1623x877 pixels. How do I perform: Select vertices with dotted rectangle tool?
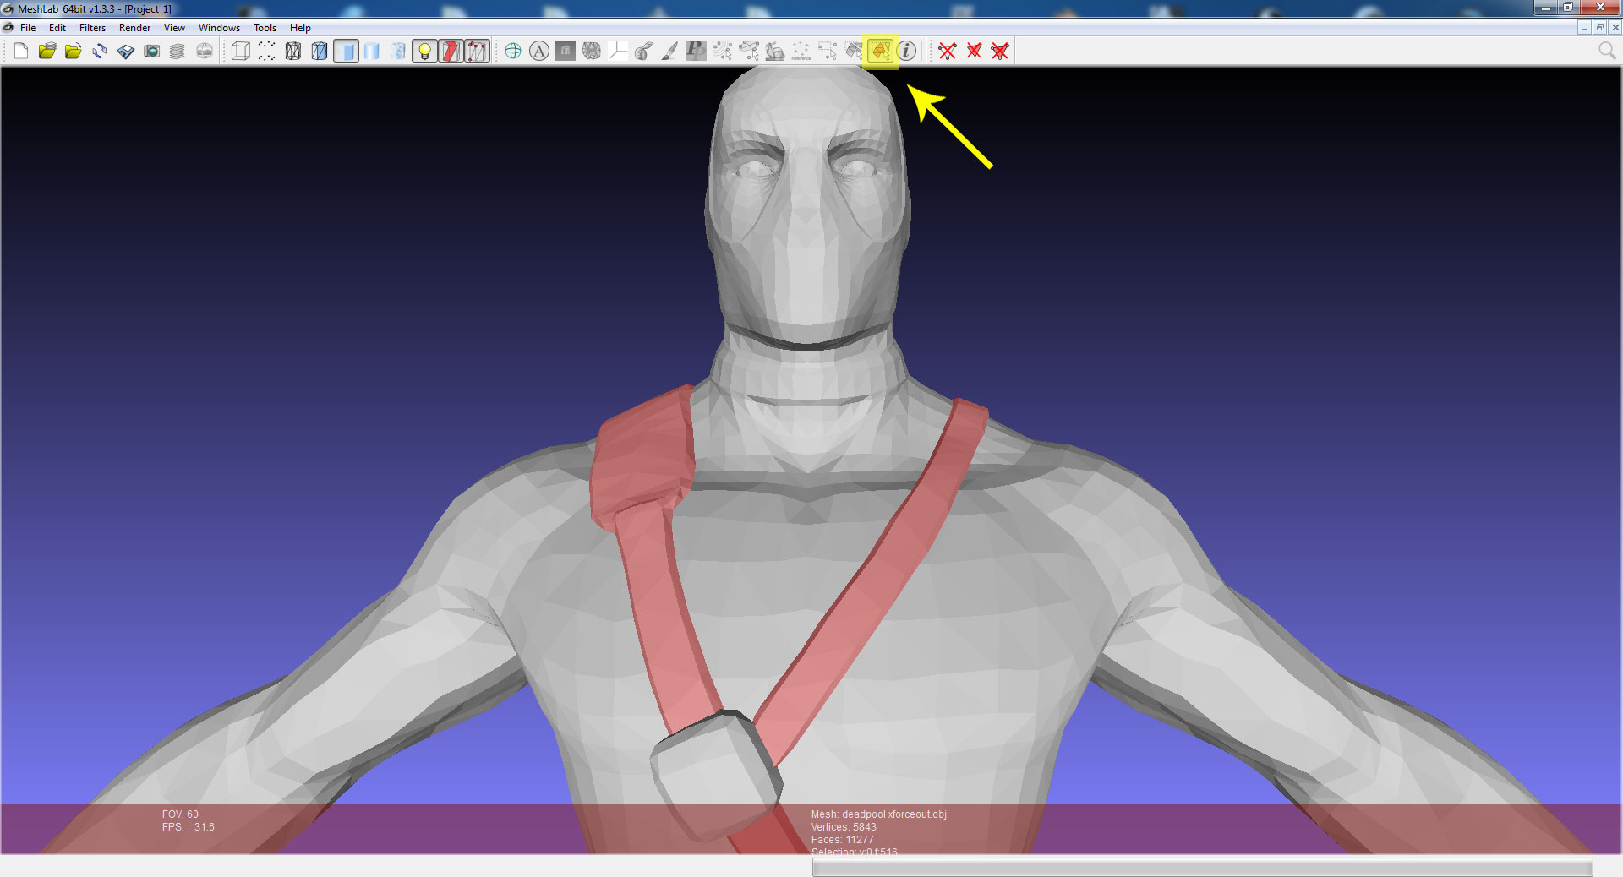coord(828,52)
